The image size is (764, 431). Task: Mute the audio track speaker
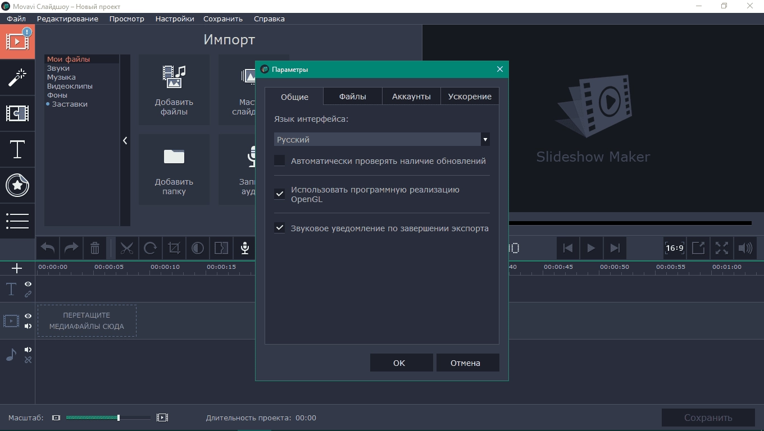(28, 350)
